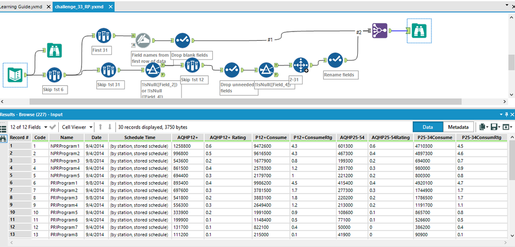The height and width of the screenshot is (247, 515).
Task: Open results in new window icon
Action: click(506, 127)
